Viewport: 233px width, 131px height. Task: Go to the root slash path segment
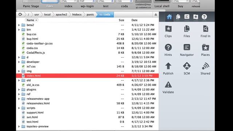pyautogui.click(x=28, y=15)
